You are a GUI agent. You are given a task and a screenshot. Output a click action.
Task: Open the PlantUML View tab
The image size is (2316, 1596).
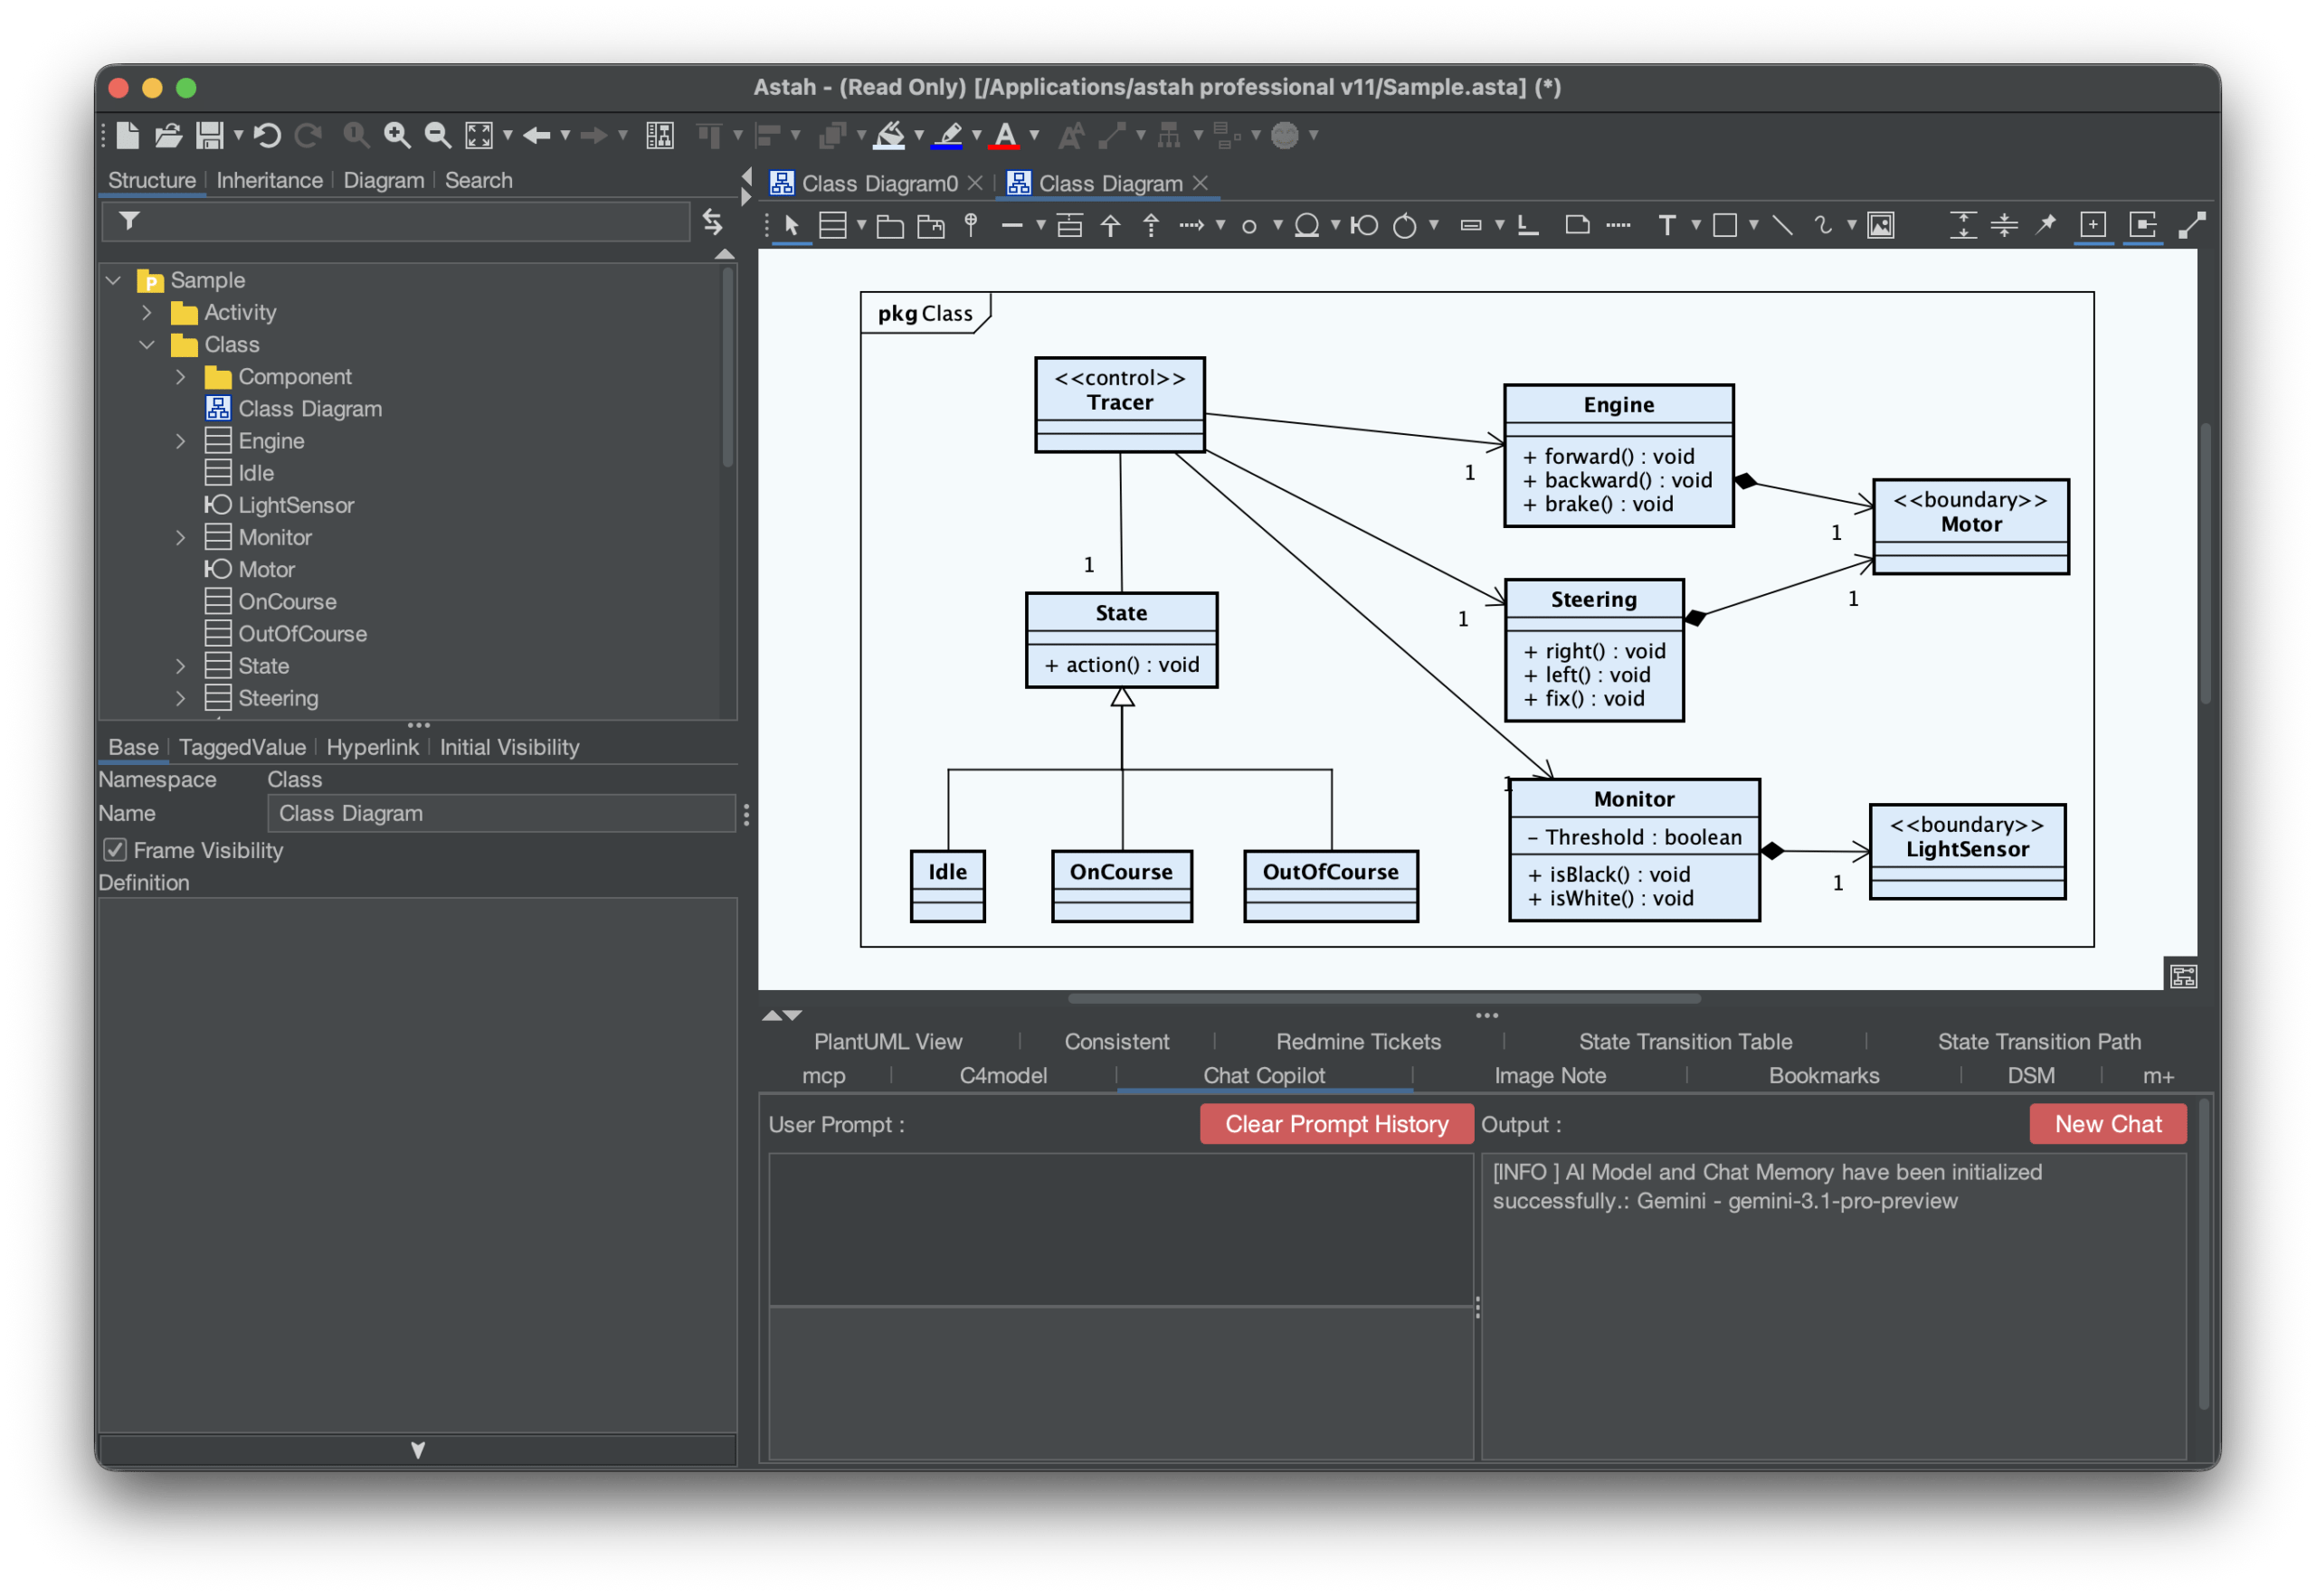point(887,1041)
